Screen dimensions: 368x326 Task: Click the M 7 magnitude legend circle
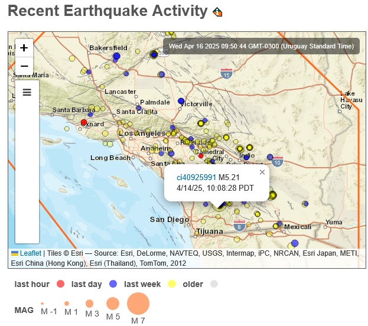(138, 303)
